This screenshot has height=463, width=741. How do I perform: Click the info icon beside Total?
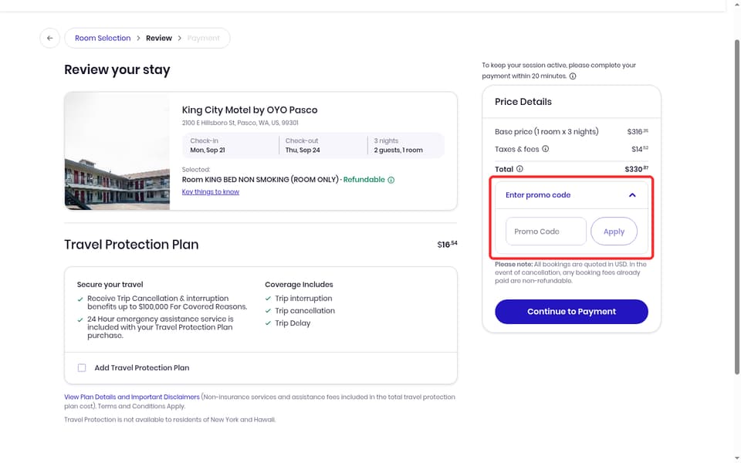pos(519,169)
